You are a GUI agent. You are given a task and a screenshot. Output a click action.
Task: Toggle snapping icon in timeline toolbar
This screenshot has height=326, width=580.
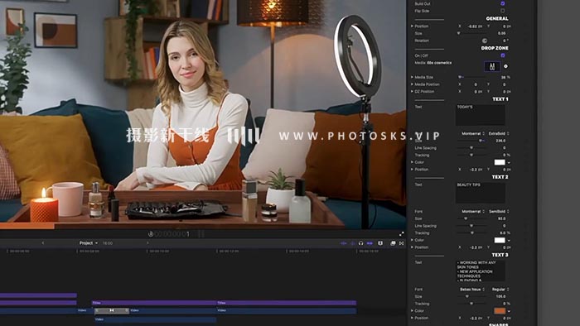pyautogui.click(x=370, y=243)
